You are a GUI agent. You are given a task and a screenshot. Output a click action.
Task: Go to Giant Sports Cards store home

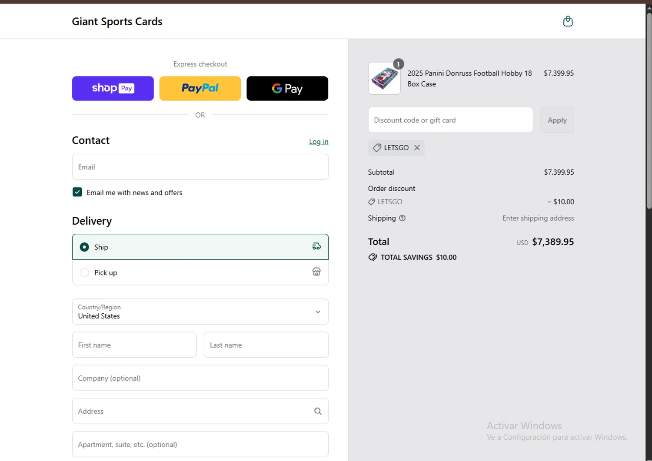[117, 21]
